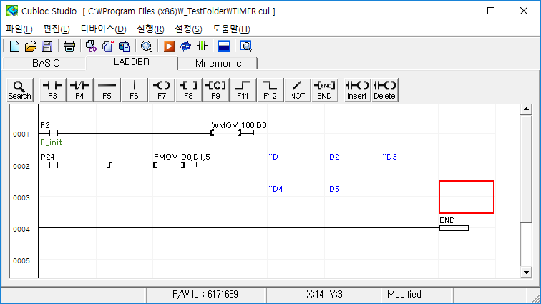The height and width of the screenshot is (304, 541).
Task: Click the Search button in ladder toolbar
Action: [19, 89]
